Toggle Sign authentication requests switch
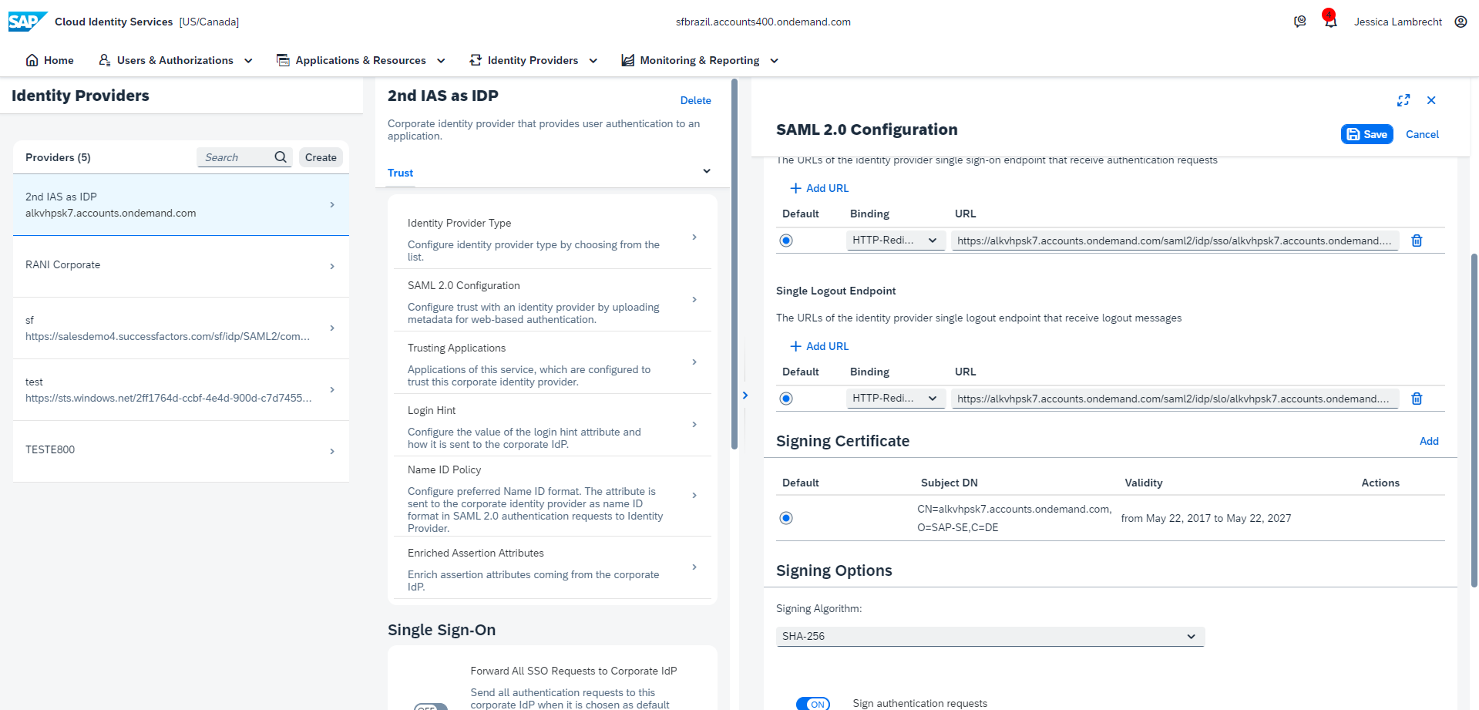Image resolution: width=1479 pixels, height=710 pixels. tap(813, 704)
